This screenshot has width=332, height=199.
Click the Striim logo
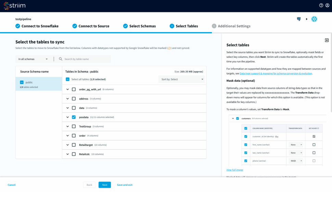point(14,6)
